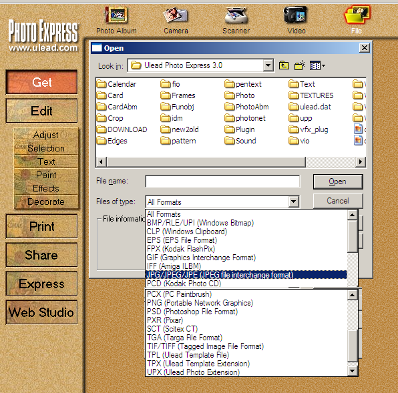The width and height of the screenshot is (398, 393).
Task: Create a new folder icon
Action: [x=300, y=65]
